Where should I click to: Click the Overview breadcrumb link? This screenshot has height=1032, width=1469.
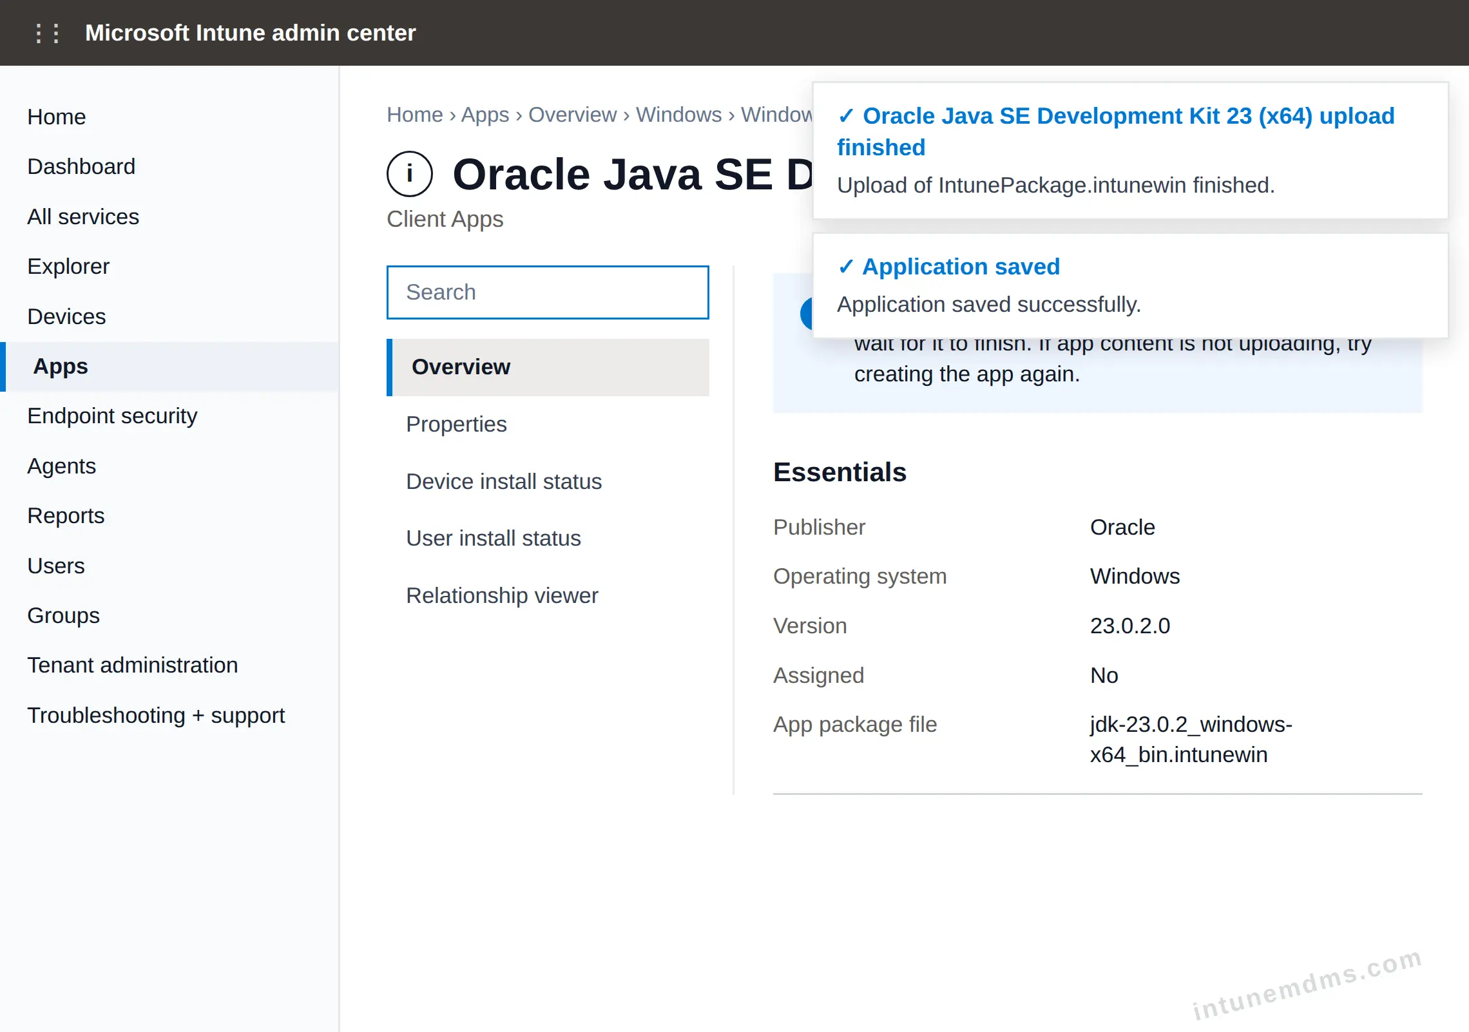coord(572,115)
